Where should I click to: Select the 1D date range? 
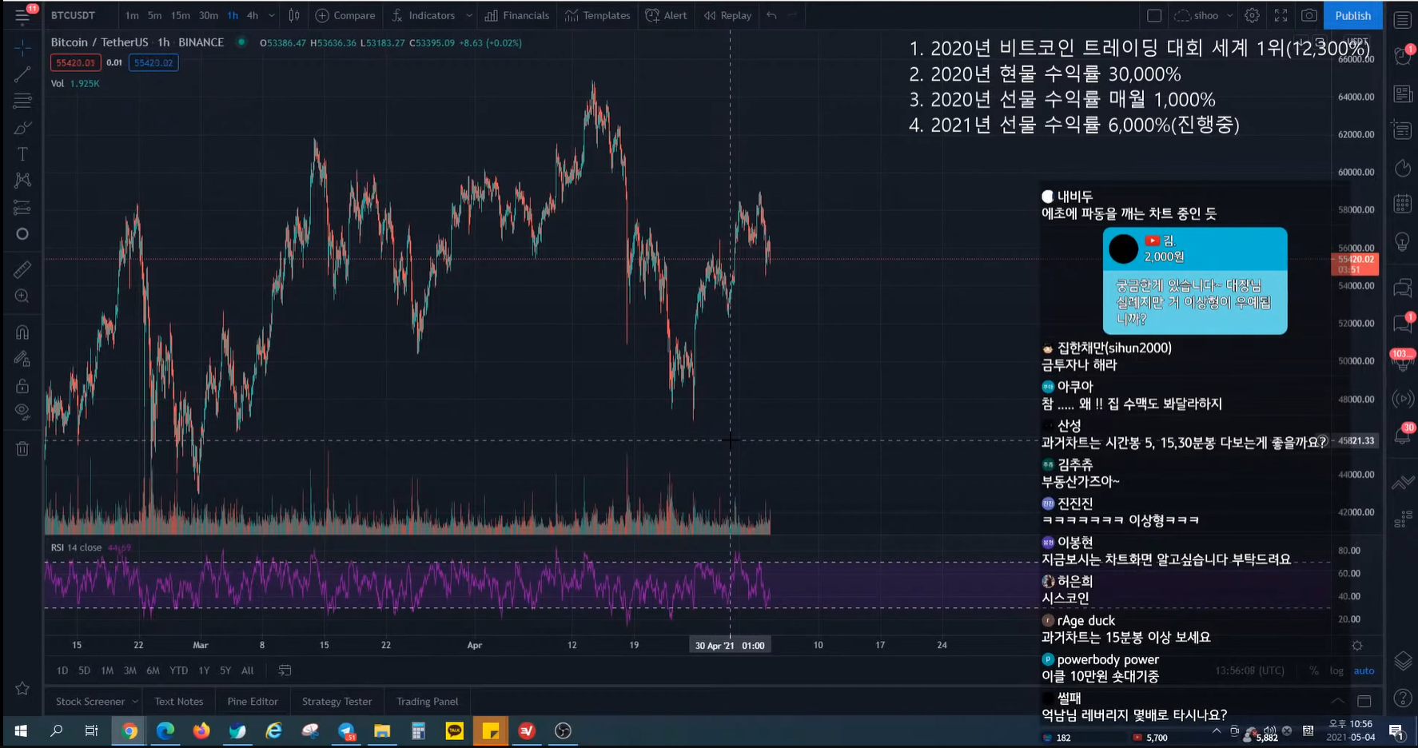(x=62, y=670)
